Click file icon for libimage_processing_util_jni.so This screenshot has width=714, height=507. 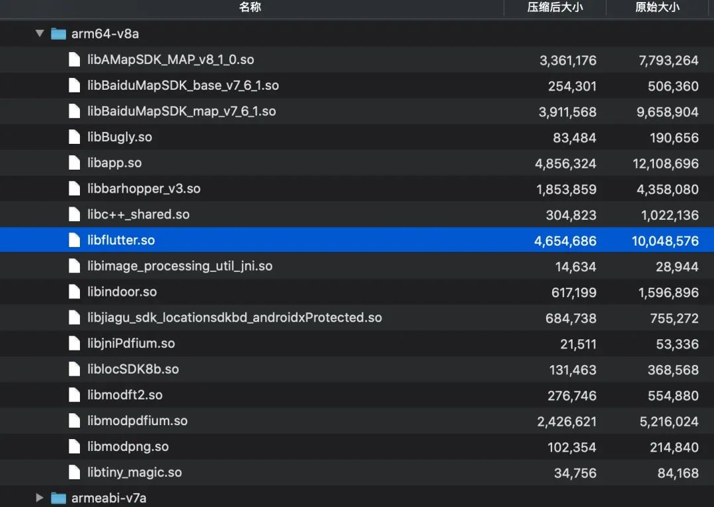coord(74,266)
